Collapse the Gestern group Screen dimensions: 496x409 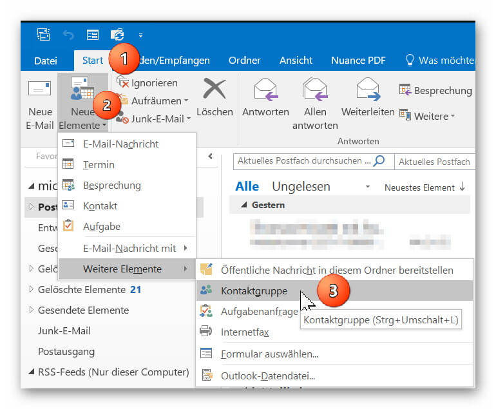243,205
